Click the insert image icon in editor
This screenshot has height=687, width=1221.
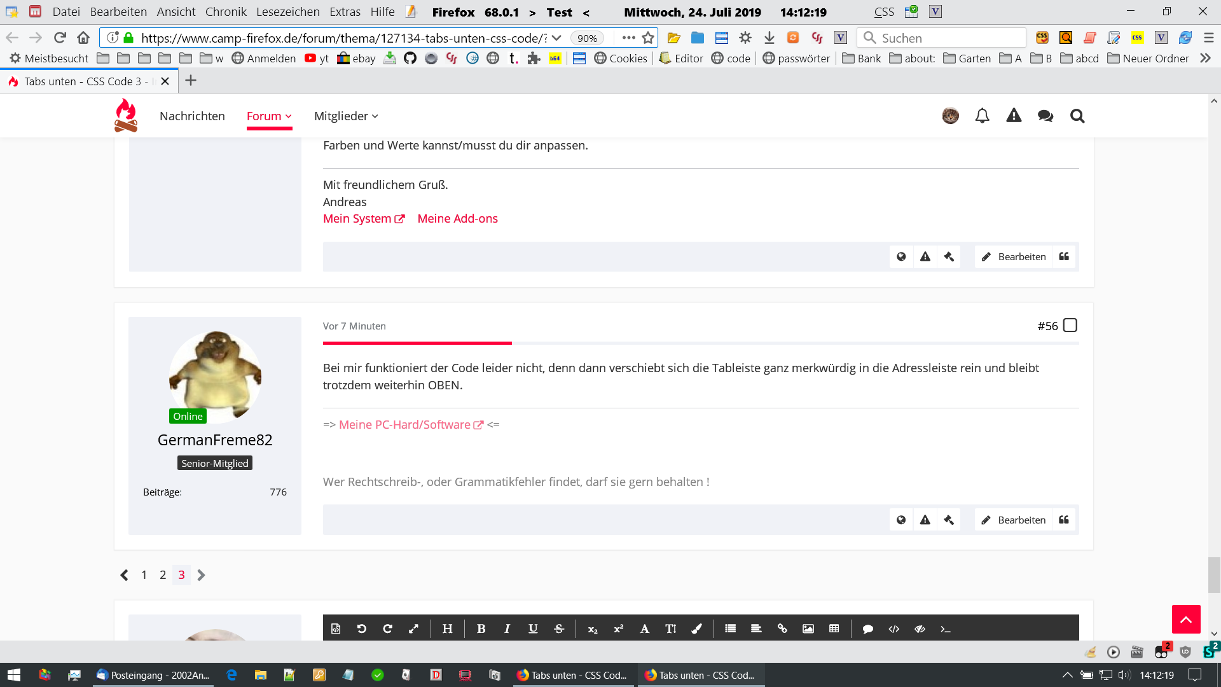pyautogui.click(x=808, y=628)
